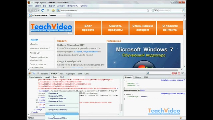This screenshot has width=213, height=120.
Task: Open a new tab with the plus button
Action: [x=69, y=15]
